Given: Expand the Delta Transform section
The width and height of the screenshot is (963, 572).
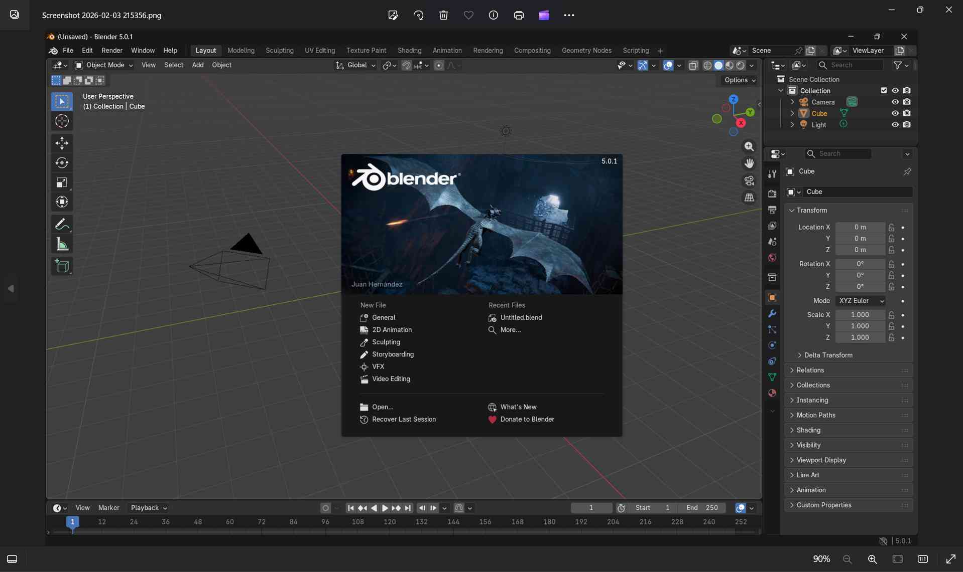Looking at the screenshot, I should pos(828,355).
